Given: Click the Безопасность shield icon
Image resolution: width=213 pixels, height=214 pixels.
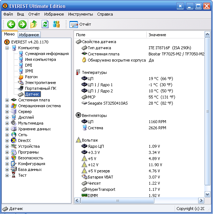Looking at the screenshot, I should (14, 158).
